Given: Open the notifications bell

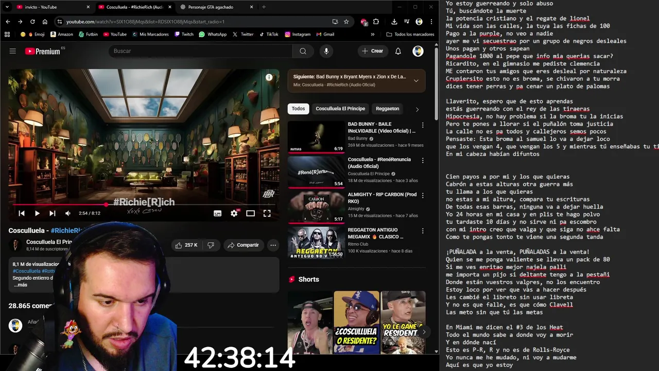Looking at the screenshot, I should point(398,51).
